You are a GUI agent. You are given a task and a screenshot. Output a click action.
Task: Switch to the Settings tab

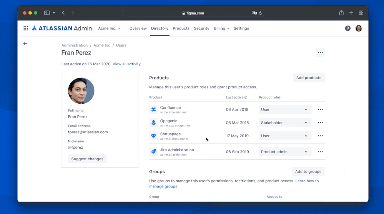coord(241,28)
